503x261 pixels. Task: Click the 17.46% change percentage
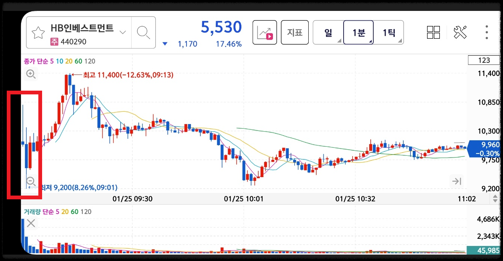[229, 44]
